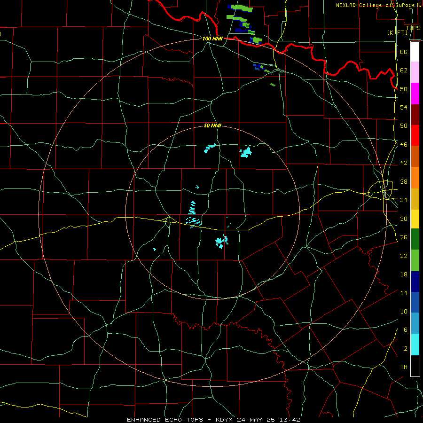Viewport: 423px width, 423px height.
Task: Click the 38 legend value
Action: [404, 181]
